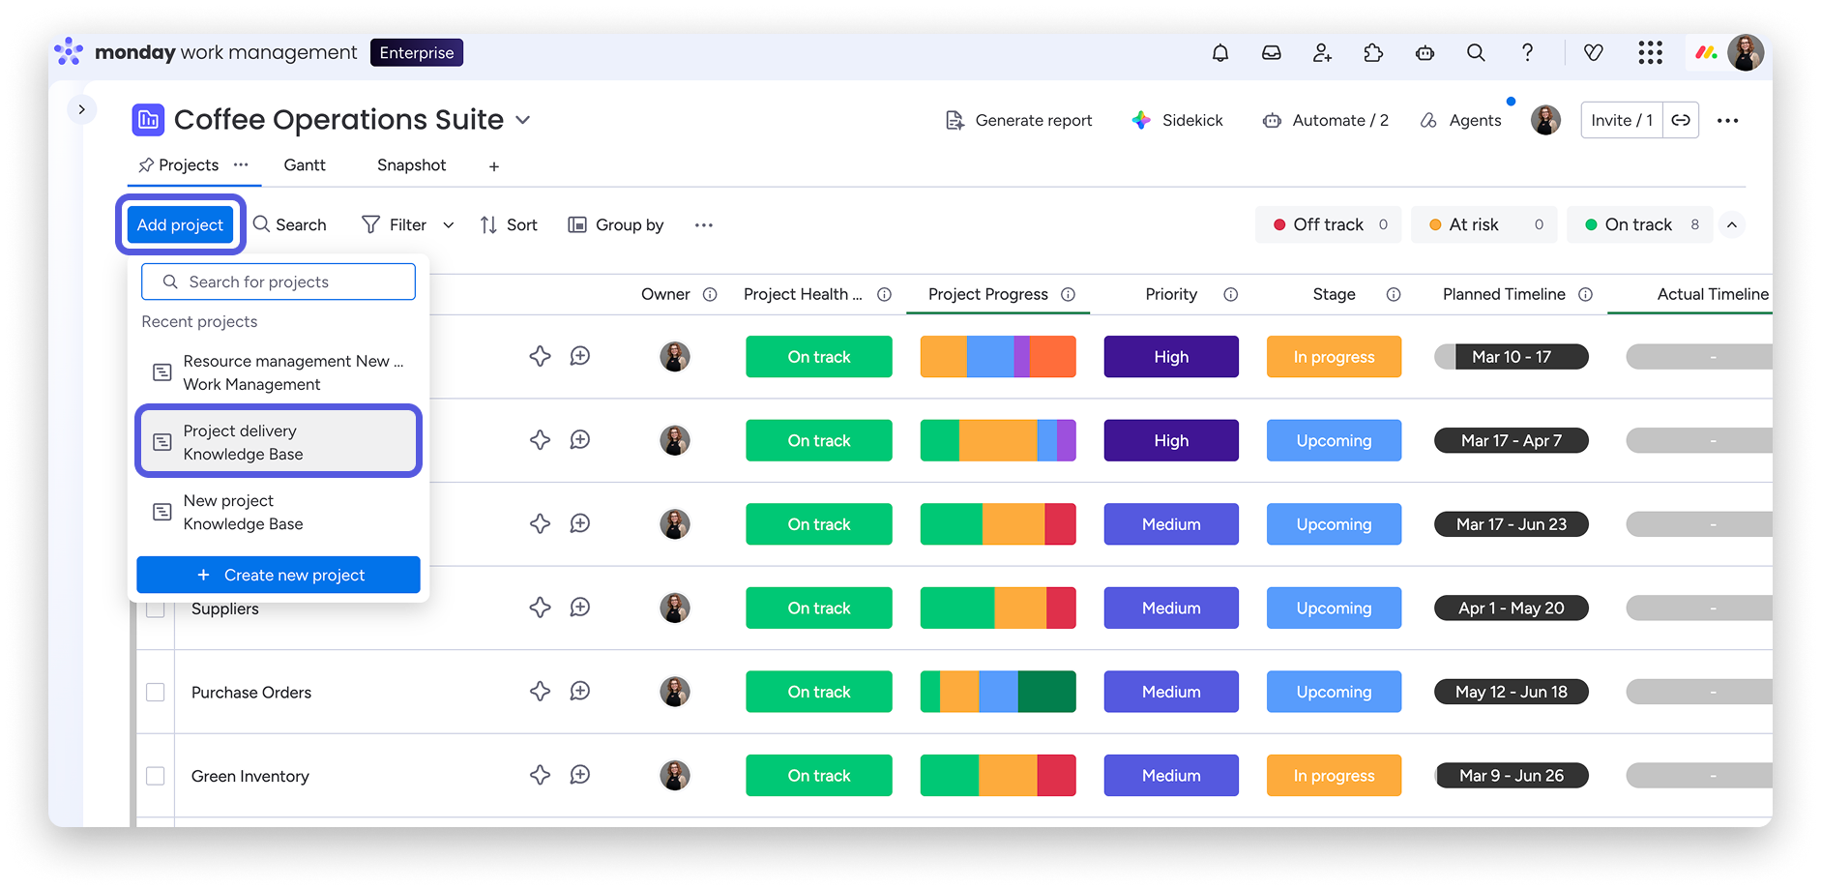The height and width of the screenshot is (890, 1821).
Task: Click the board icon beside Coffee Operations Suite
Action: (148, 120)
